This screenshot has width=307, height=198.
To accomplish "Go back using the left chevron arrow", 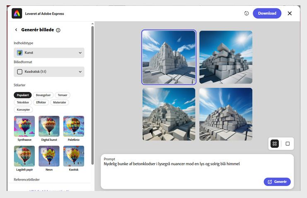I will point(16,30).
